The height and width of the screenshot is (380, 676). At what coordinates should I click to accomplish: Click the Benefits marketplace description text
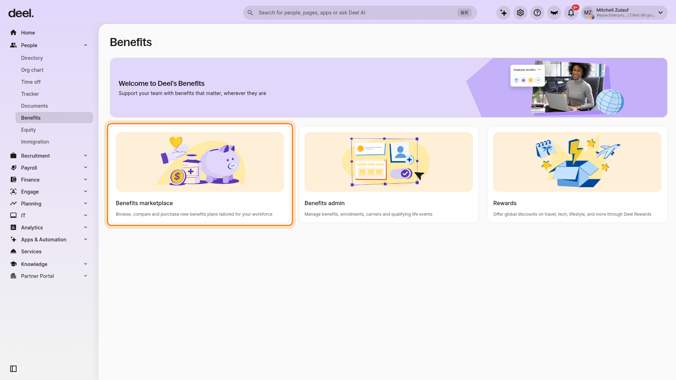pyautogui.click(x=194, y=214)
